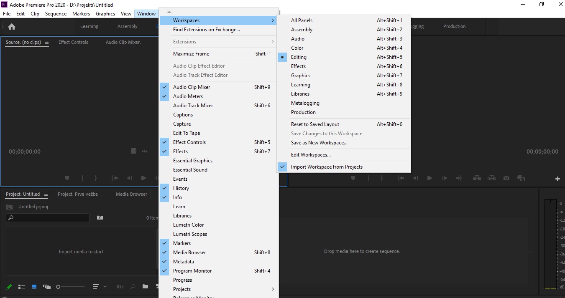
Task: Open the File menu
Action: coord(7,14)
